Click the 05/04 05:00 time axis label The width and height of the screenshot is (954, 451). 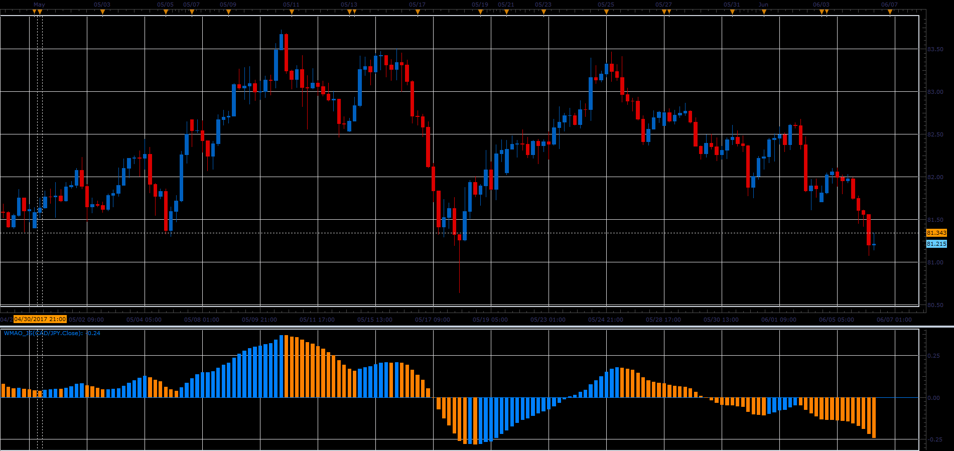pyautogui.click(x=144, y=320)
